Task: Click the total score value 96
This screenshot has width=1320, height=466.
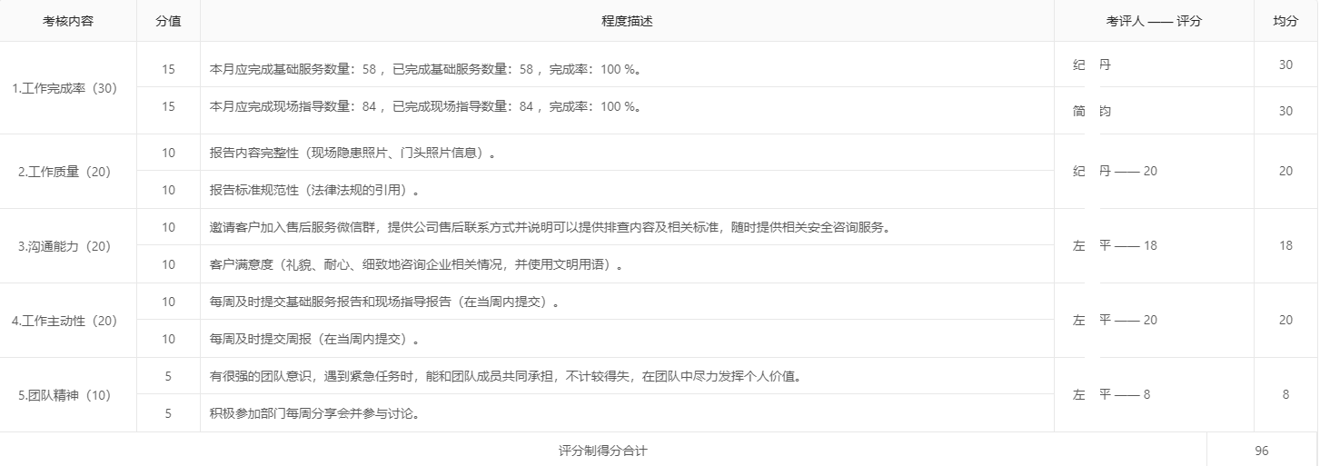Action: [1261, 451]
